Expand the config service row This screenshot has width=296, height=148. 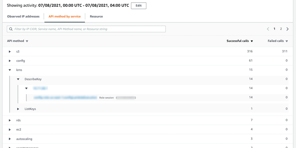tap(10, 61)
